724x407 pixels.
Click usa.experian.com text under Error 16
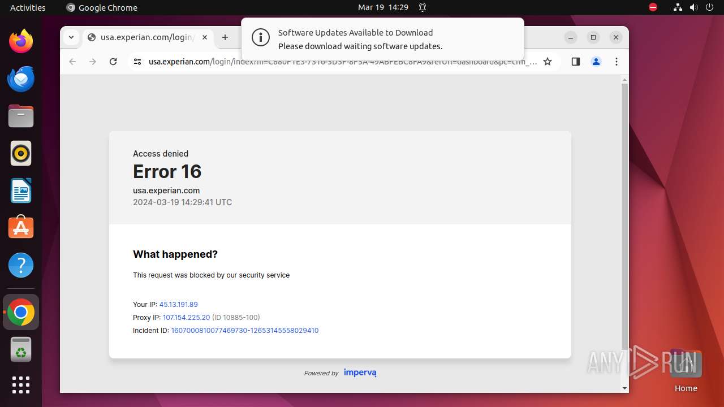click(x=166, y=190)
